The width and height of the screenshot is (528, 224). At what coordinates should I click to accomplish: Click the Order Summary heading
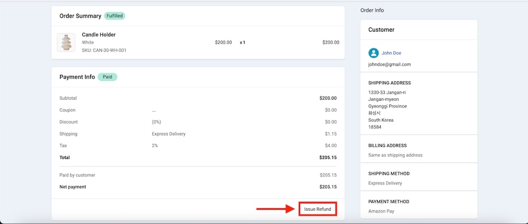(x=80, y=16)
